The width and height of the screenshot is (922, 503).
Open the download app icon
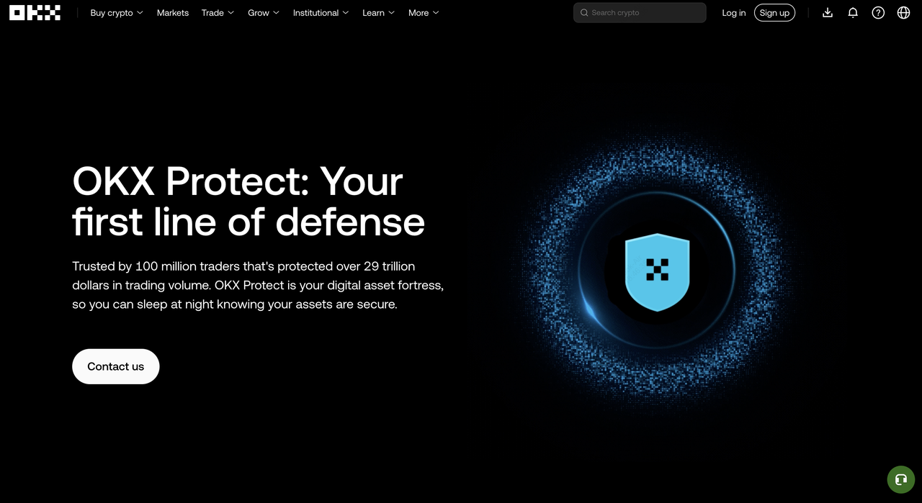tap(828, 13)
